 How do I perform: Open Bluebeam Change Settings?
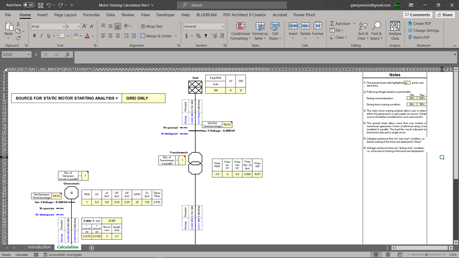pos(424,30)
